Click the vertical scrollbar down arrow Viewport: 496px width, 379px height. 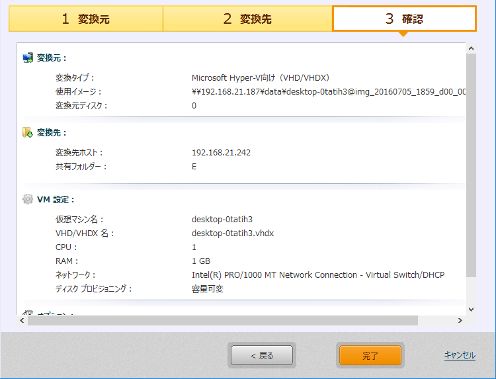(471, 309)
